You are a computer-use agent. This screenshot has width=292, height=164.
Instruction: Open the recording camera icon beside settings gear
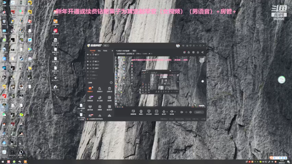point(182,112)
